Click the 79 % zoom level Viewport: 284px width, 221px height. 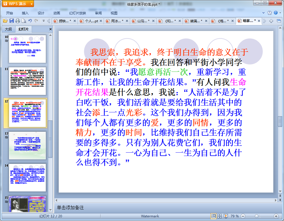tap(235, 216)
